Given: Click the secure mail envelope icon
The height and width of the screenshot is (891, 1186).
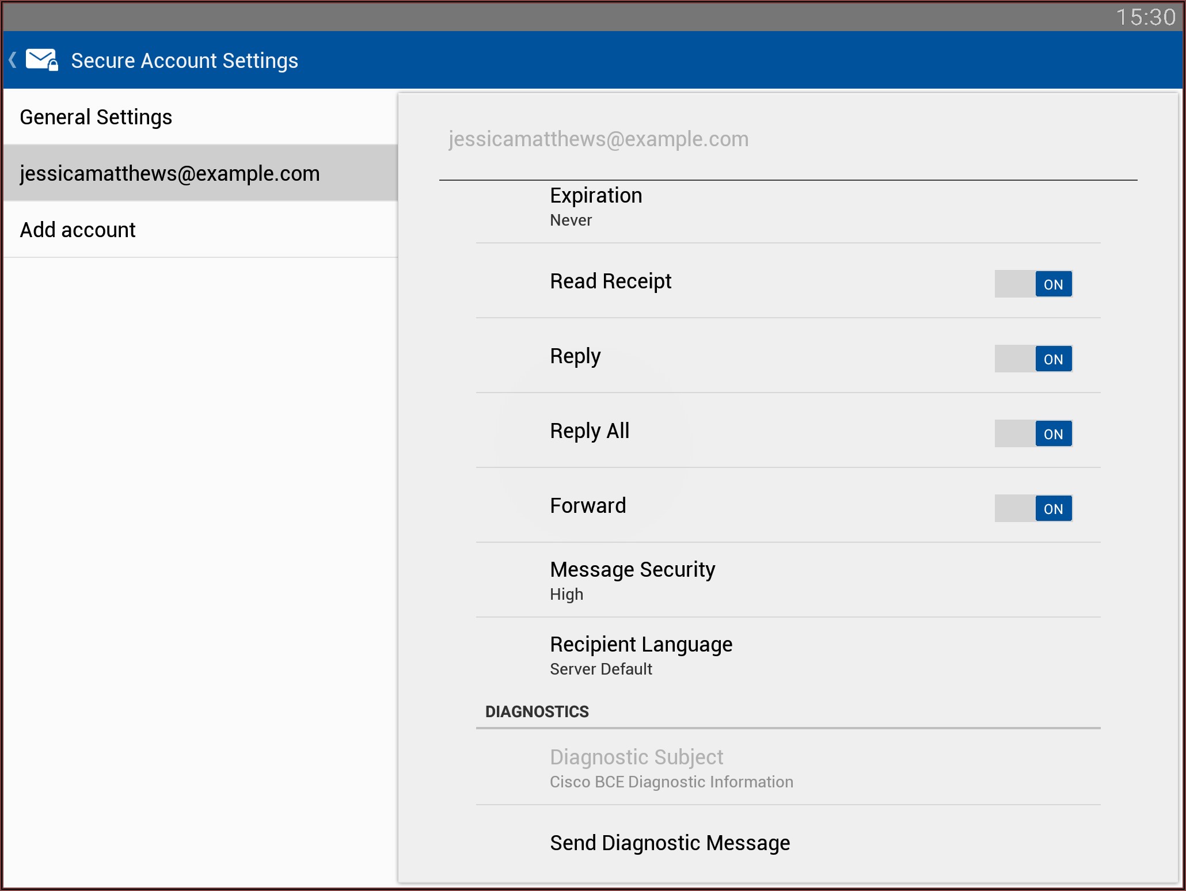Looking at the screenshot, I should pos(42,60).
